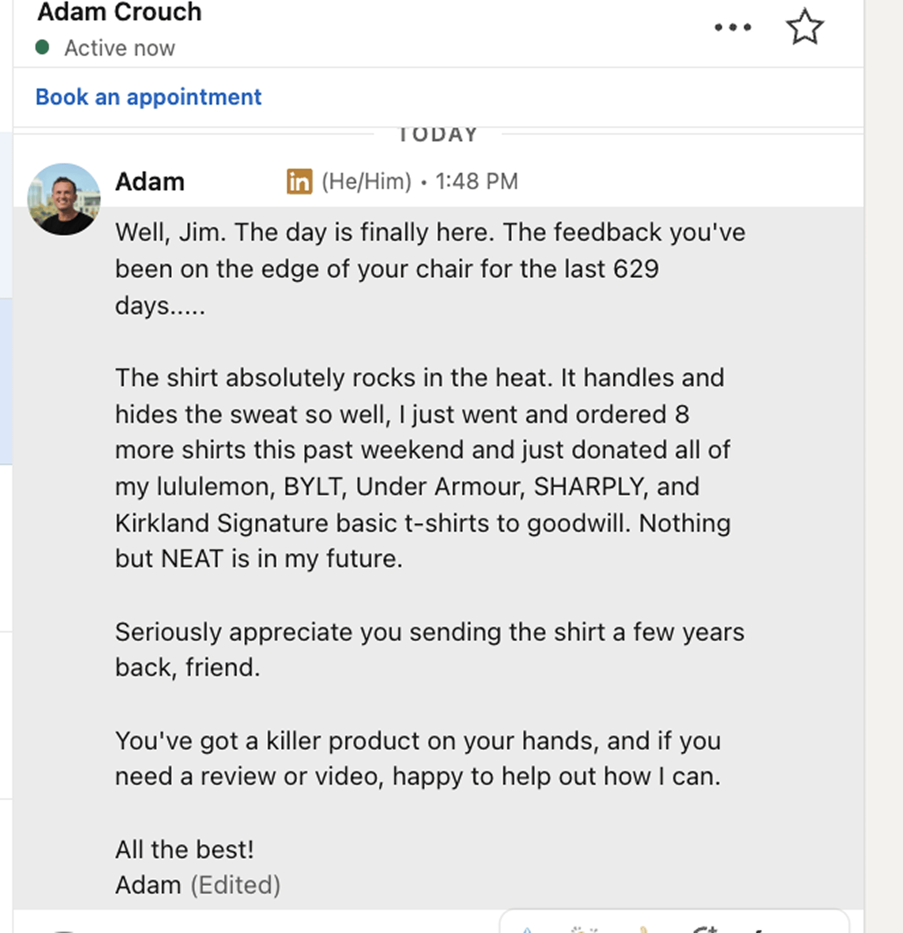Click the "(He/Him)" pronouns label
The width and height of the screenshot is (903, 933).
tap(367, 182)
